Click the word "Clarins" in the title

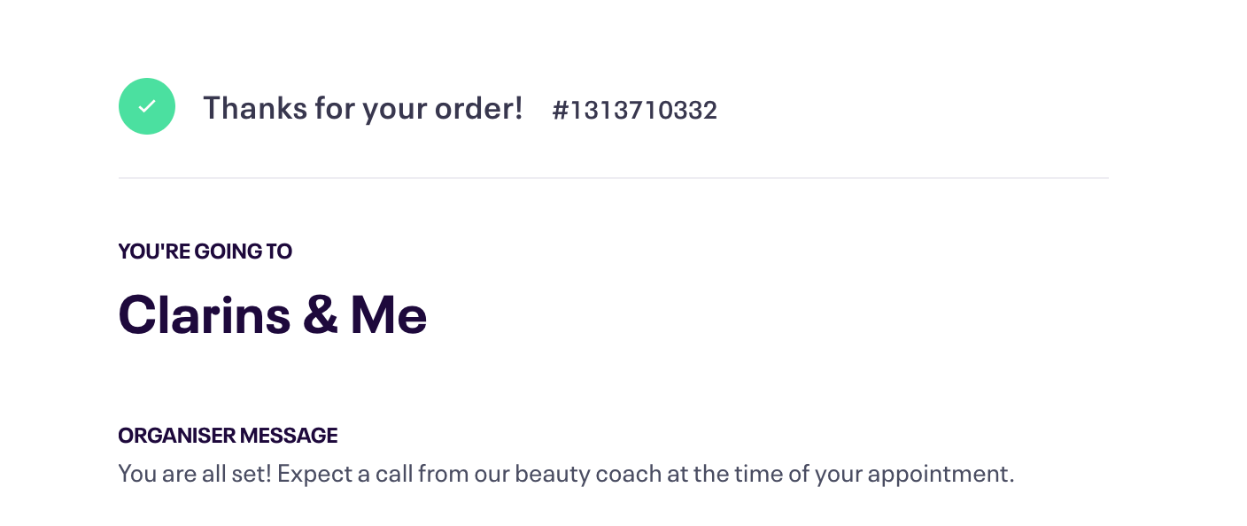(x=205, y=314)
